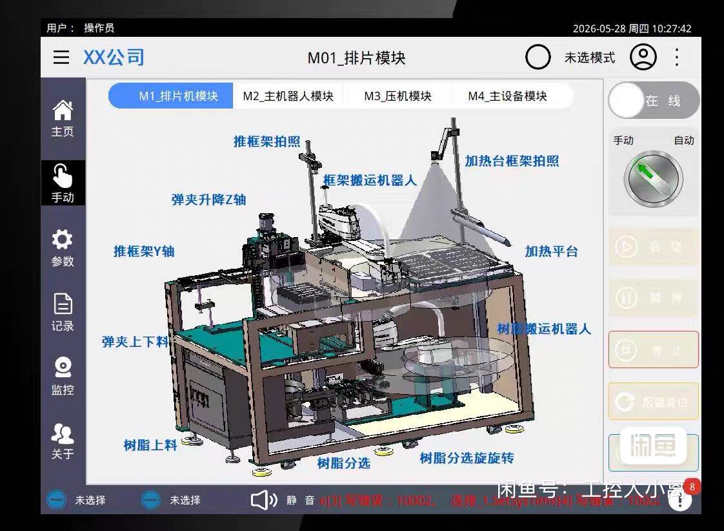Select the 推框架拍照 label
This screenshot has width=724, height=531.
266,141
